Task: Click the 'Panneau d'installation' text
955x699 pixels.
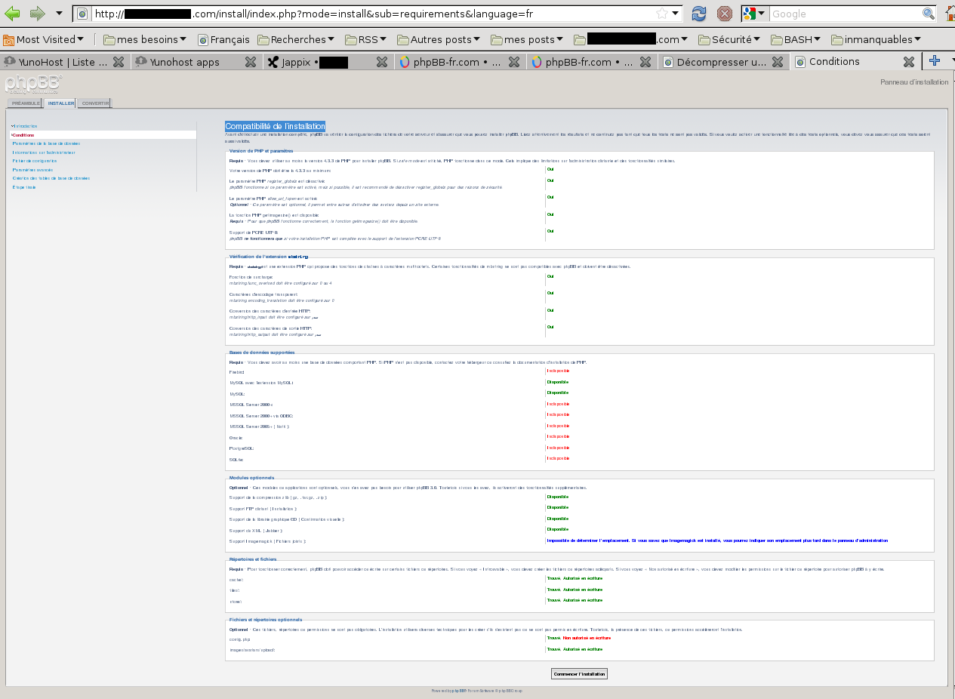Action: pos(914,82)
